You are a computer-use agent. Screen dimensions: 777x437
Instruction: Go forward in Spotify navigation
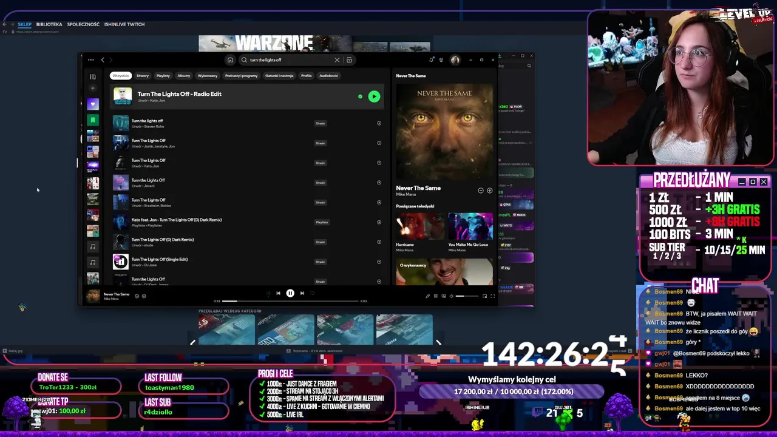(110, 59)
